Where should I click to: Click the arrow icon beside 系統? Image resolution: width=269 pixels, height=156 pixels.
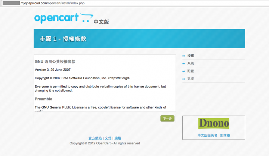184,64
